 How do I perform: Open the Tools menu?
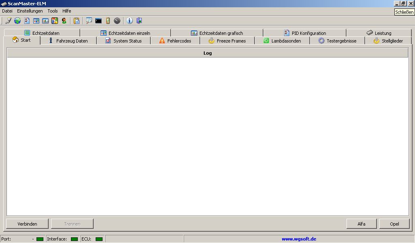[x=53, y=11]
